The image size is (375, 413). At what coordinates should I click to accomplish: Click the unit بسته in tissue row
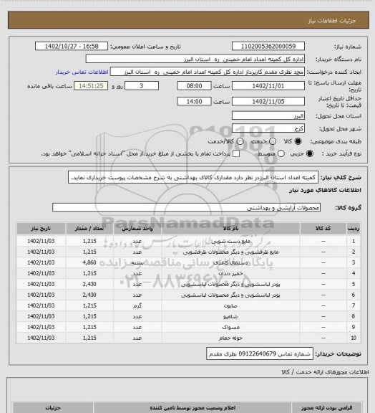pos(137,262)
